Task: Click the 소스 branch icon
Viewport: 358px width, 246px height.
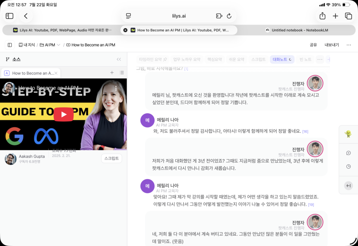Action: click(x=8, y=59)
